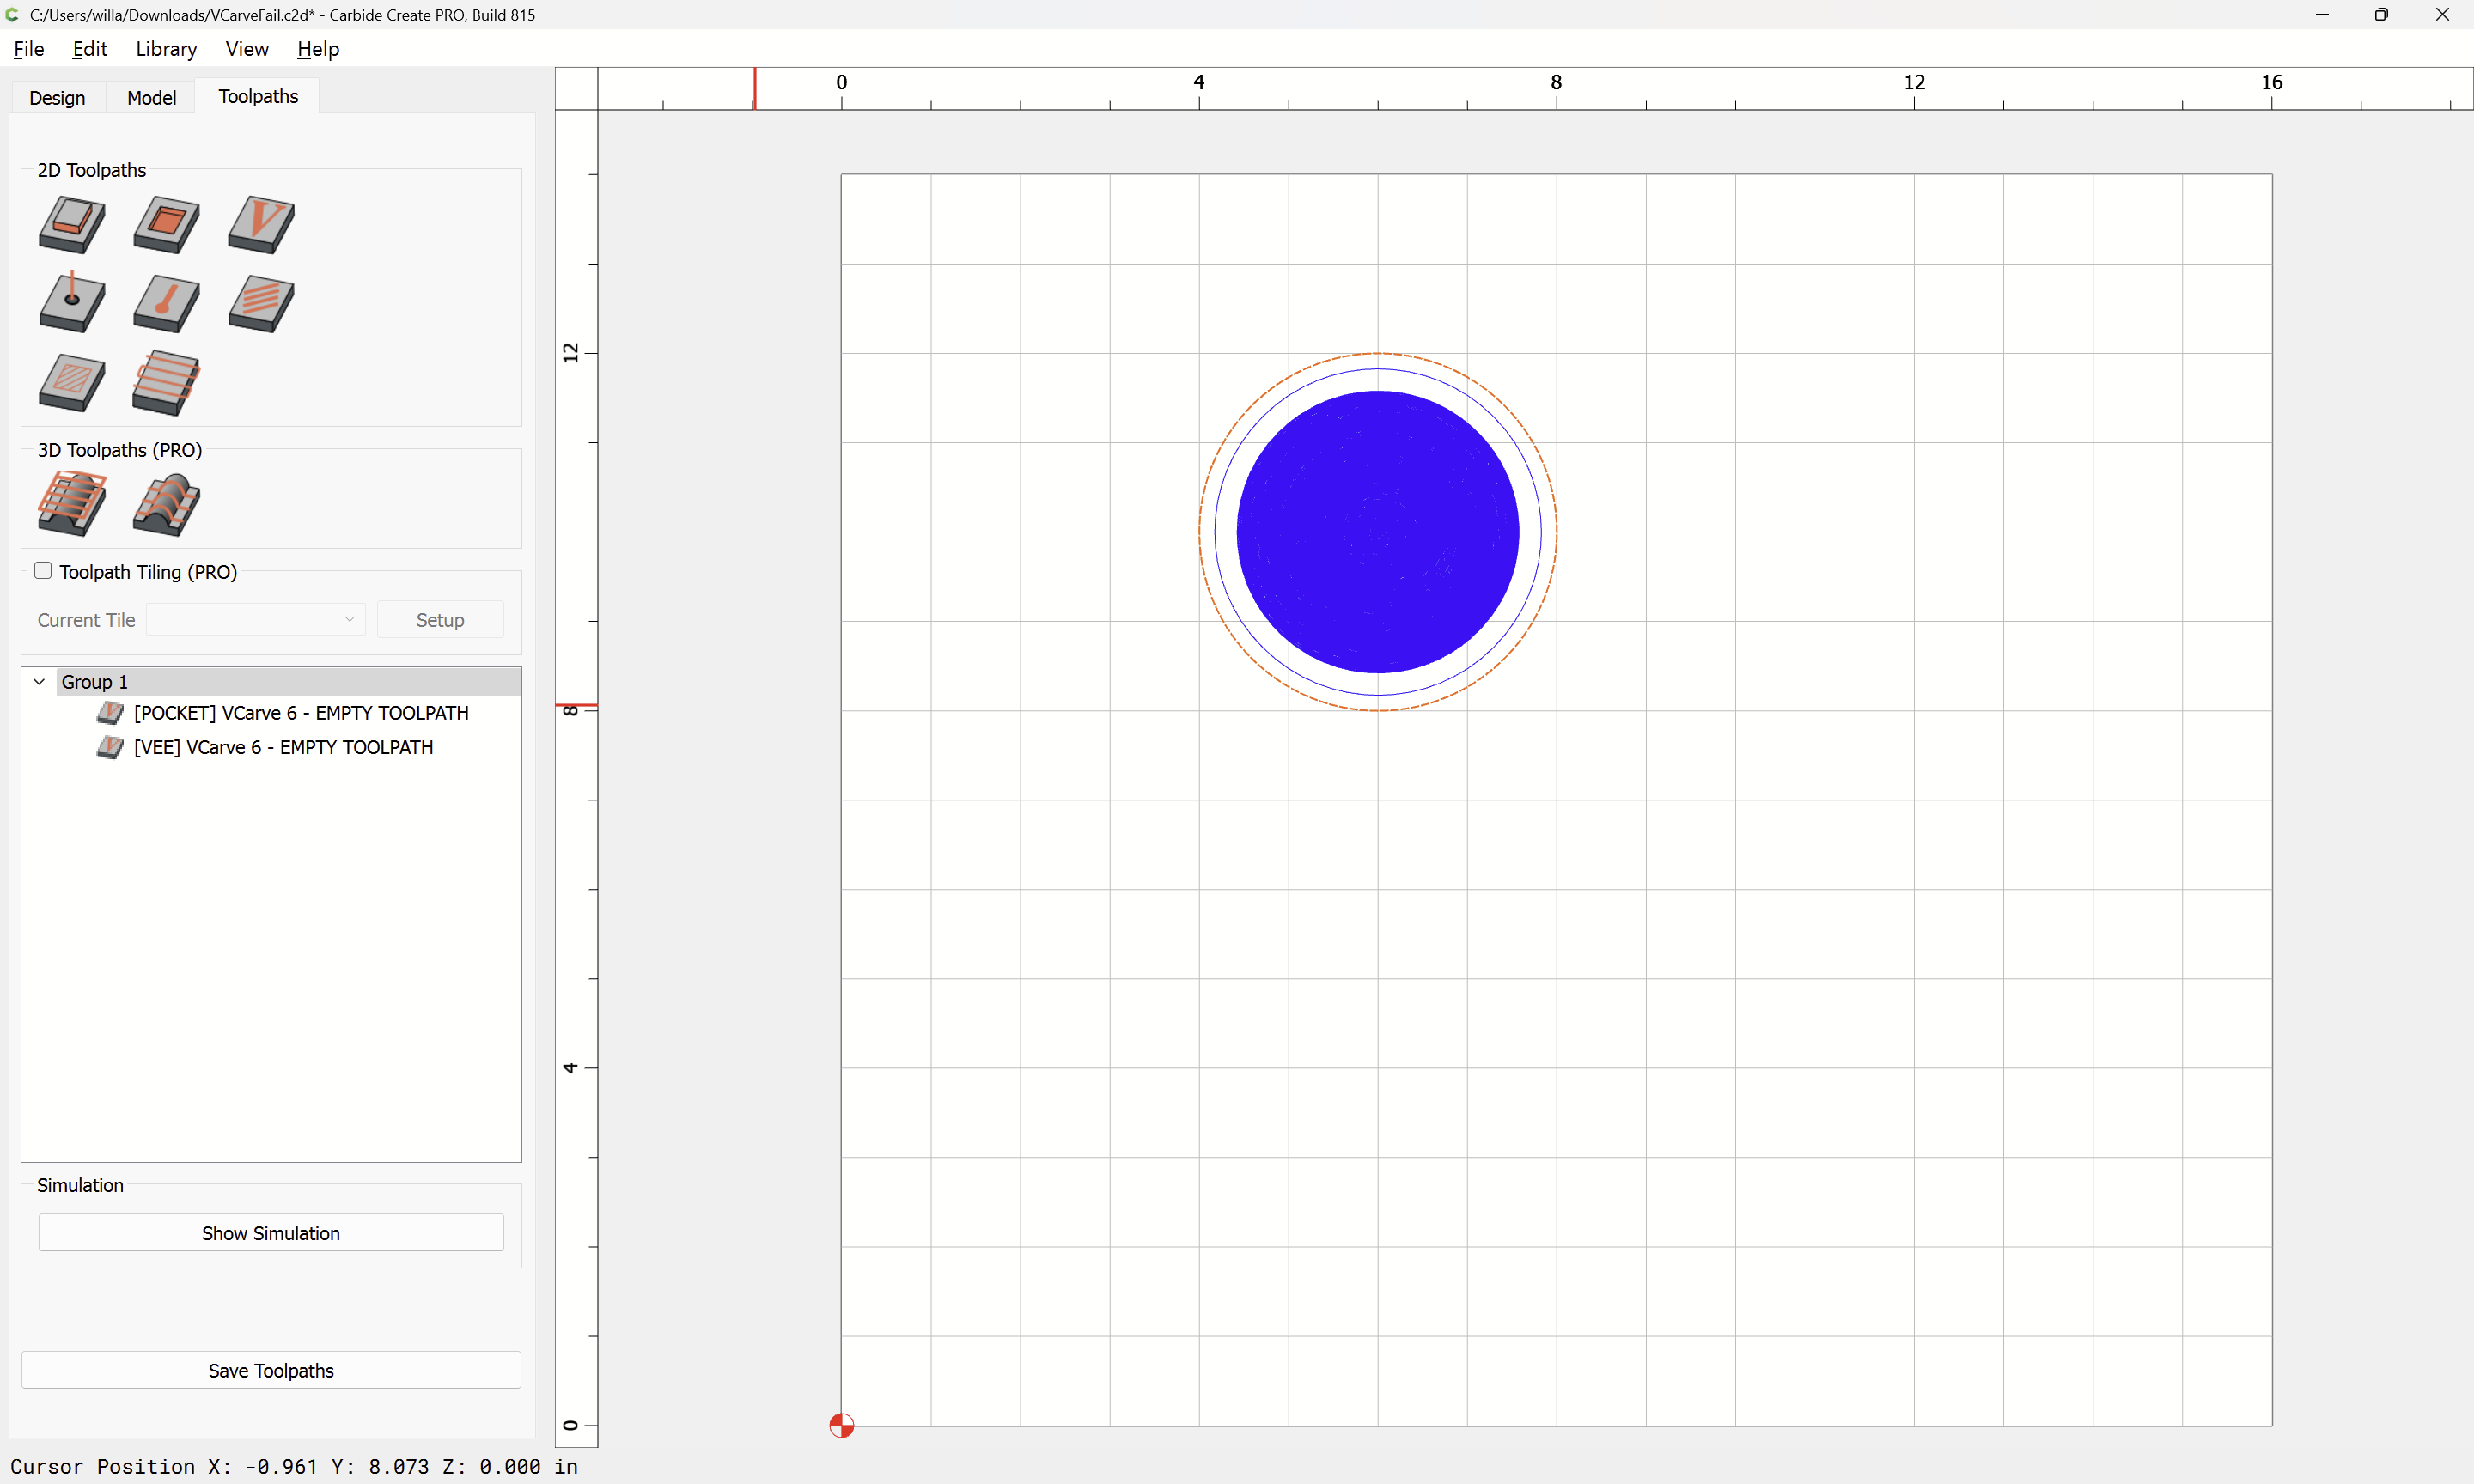Select the Pocket toolpath icon
Viewport: 2474px width, 1484px height.
166,224
